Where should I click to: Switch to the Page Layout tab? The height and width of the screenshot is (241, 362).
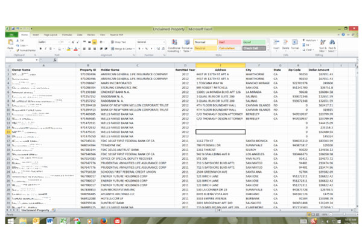(x=50, y=34)
